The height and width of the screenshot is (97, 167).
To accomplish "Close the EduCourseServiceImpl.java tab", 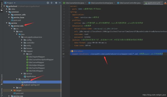I will tap(114, 3).
